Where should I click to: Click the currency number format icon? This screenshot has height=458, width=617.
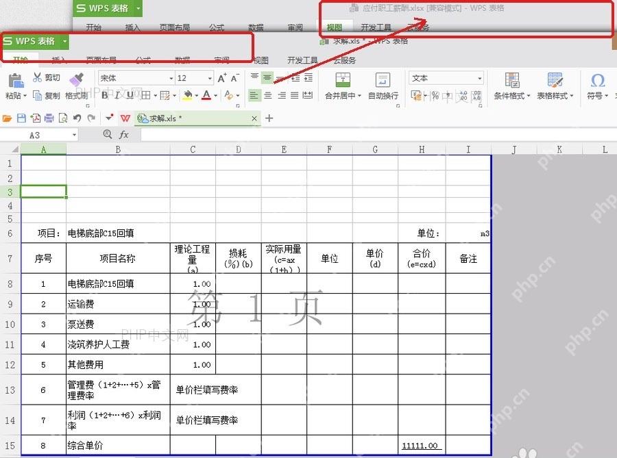click(416, 95)
